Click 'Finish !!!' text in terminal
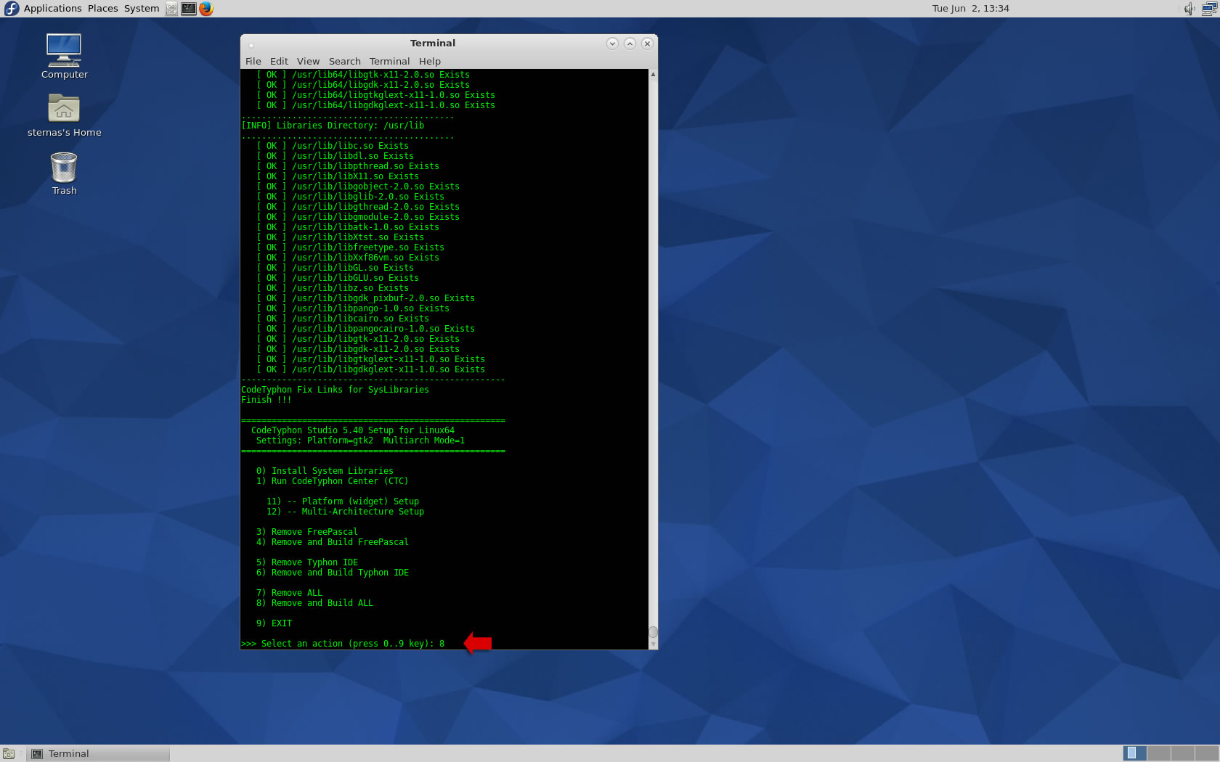1220x762 pixels. click(x=266, y=400)
